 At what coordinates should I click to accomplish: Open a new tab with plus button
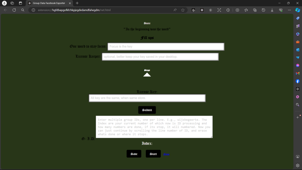[77, 3]
